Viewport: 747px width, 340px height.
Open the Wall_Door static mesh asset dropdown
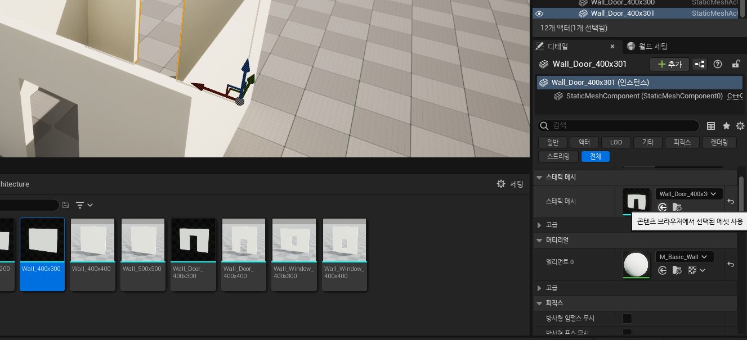689,194
